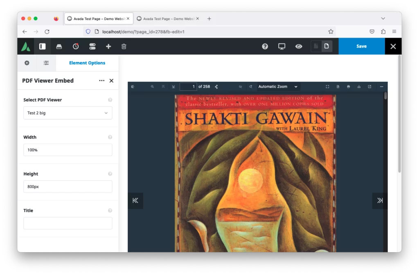Click the PDF print icon
This screenshot has height=275, width=419.
(x=349, y=86)
